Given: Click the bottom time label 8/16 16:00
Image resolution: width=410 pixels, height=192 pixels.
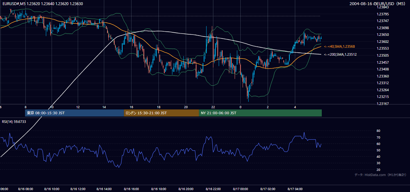Looking at the screenshot, I should pos(132,189).
